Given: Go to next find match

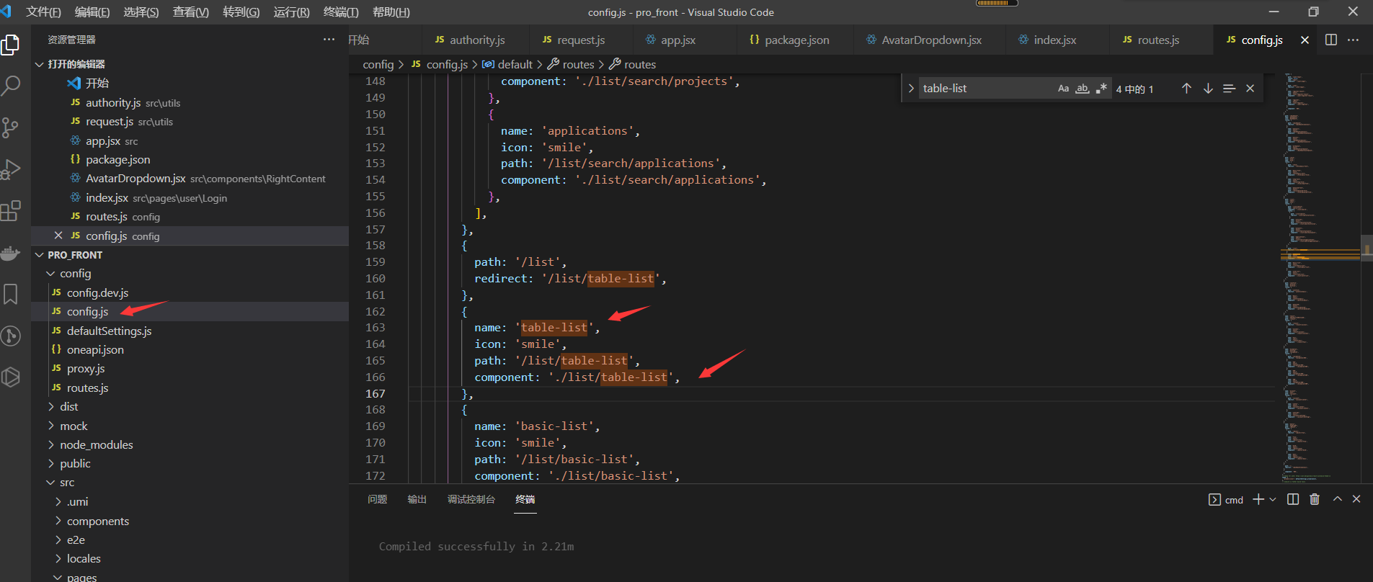Looking at the screenshot, I should click(x=1208, y=89).
